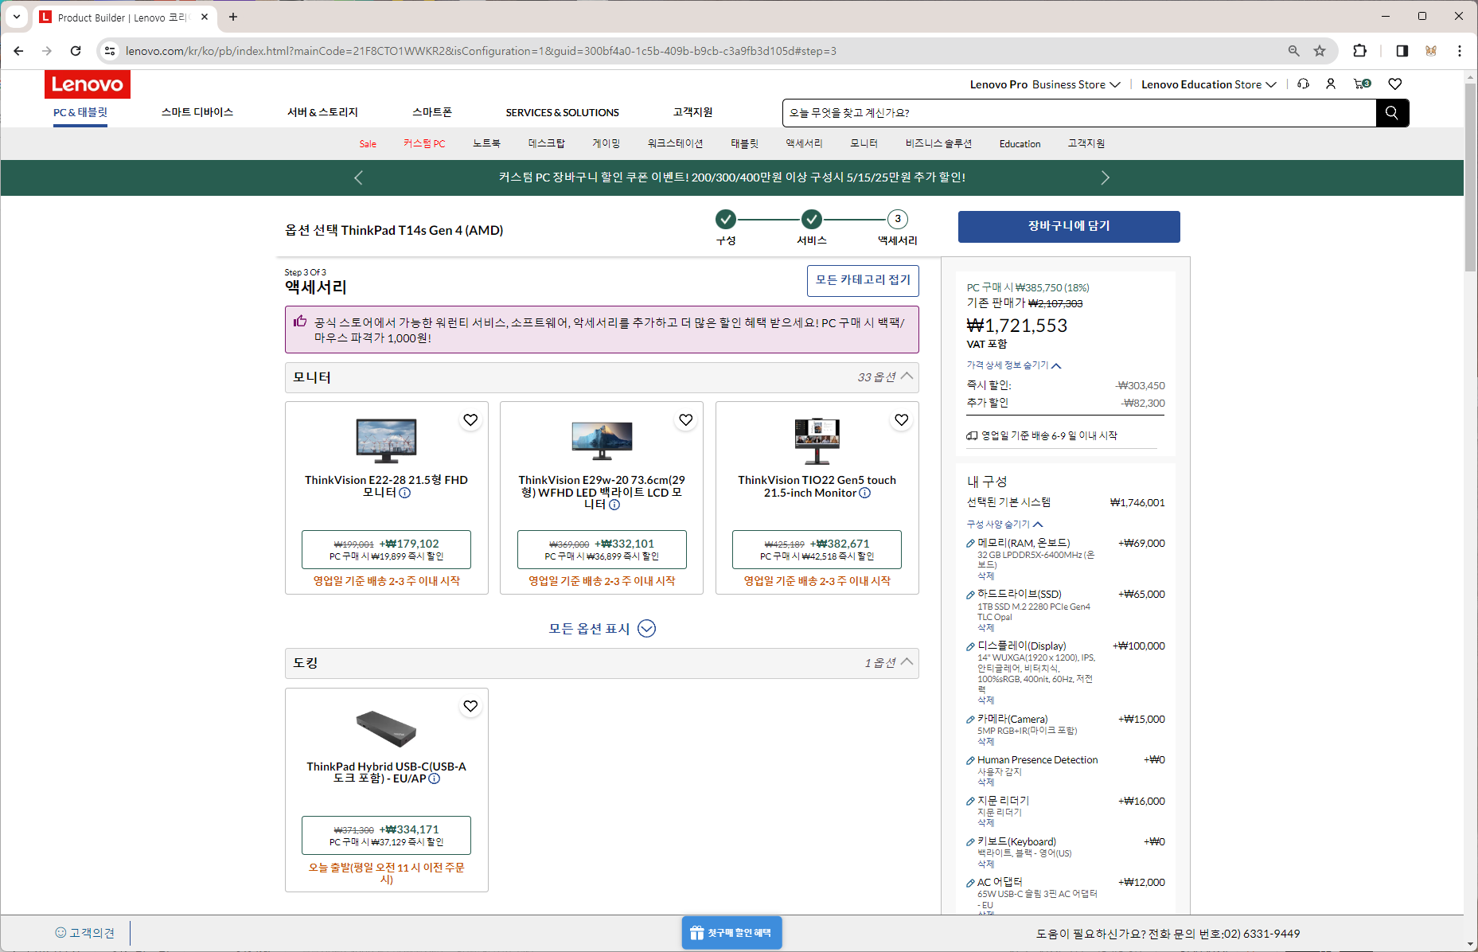Viewport: 1478px width, 952px height.
Task: Favorite the ThinkVision E22-28 monitor
Action: tap(470, 419)
